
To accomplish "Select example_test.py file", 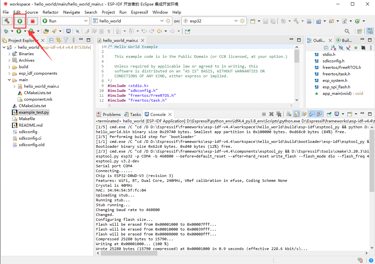I will [34, 112].
